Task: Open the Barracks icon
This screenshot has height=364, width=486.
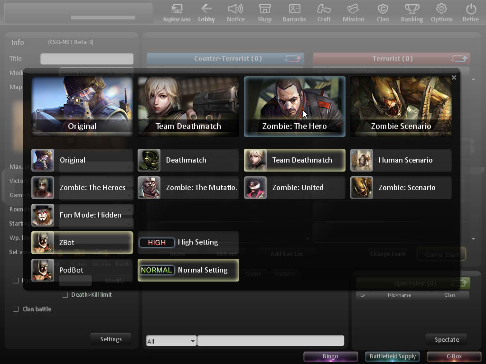Action: tap(294, 13)
